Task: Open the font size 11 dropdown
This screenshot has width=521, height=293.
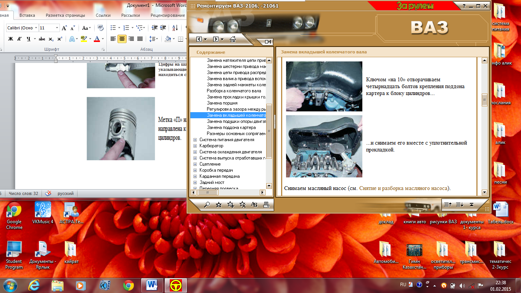Action: click(x=57, y=28)
